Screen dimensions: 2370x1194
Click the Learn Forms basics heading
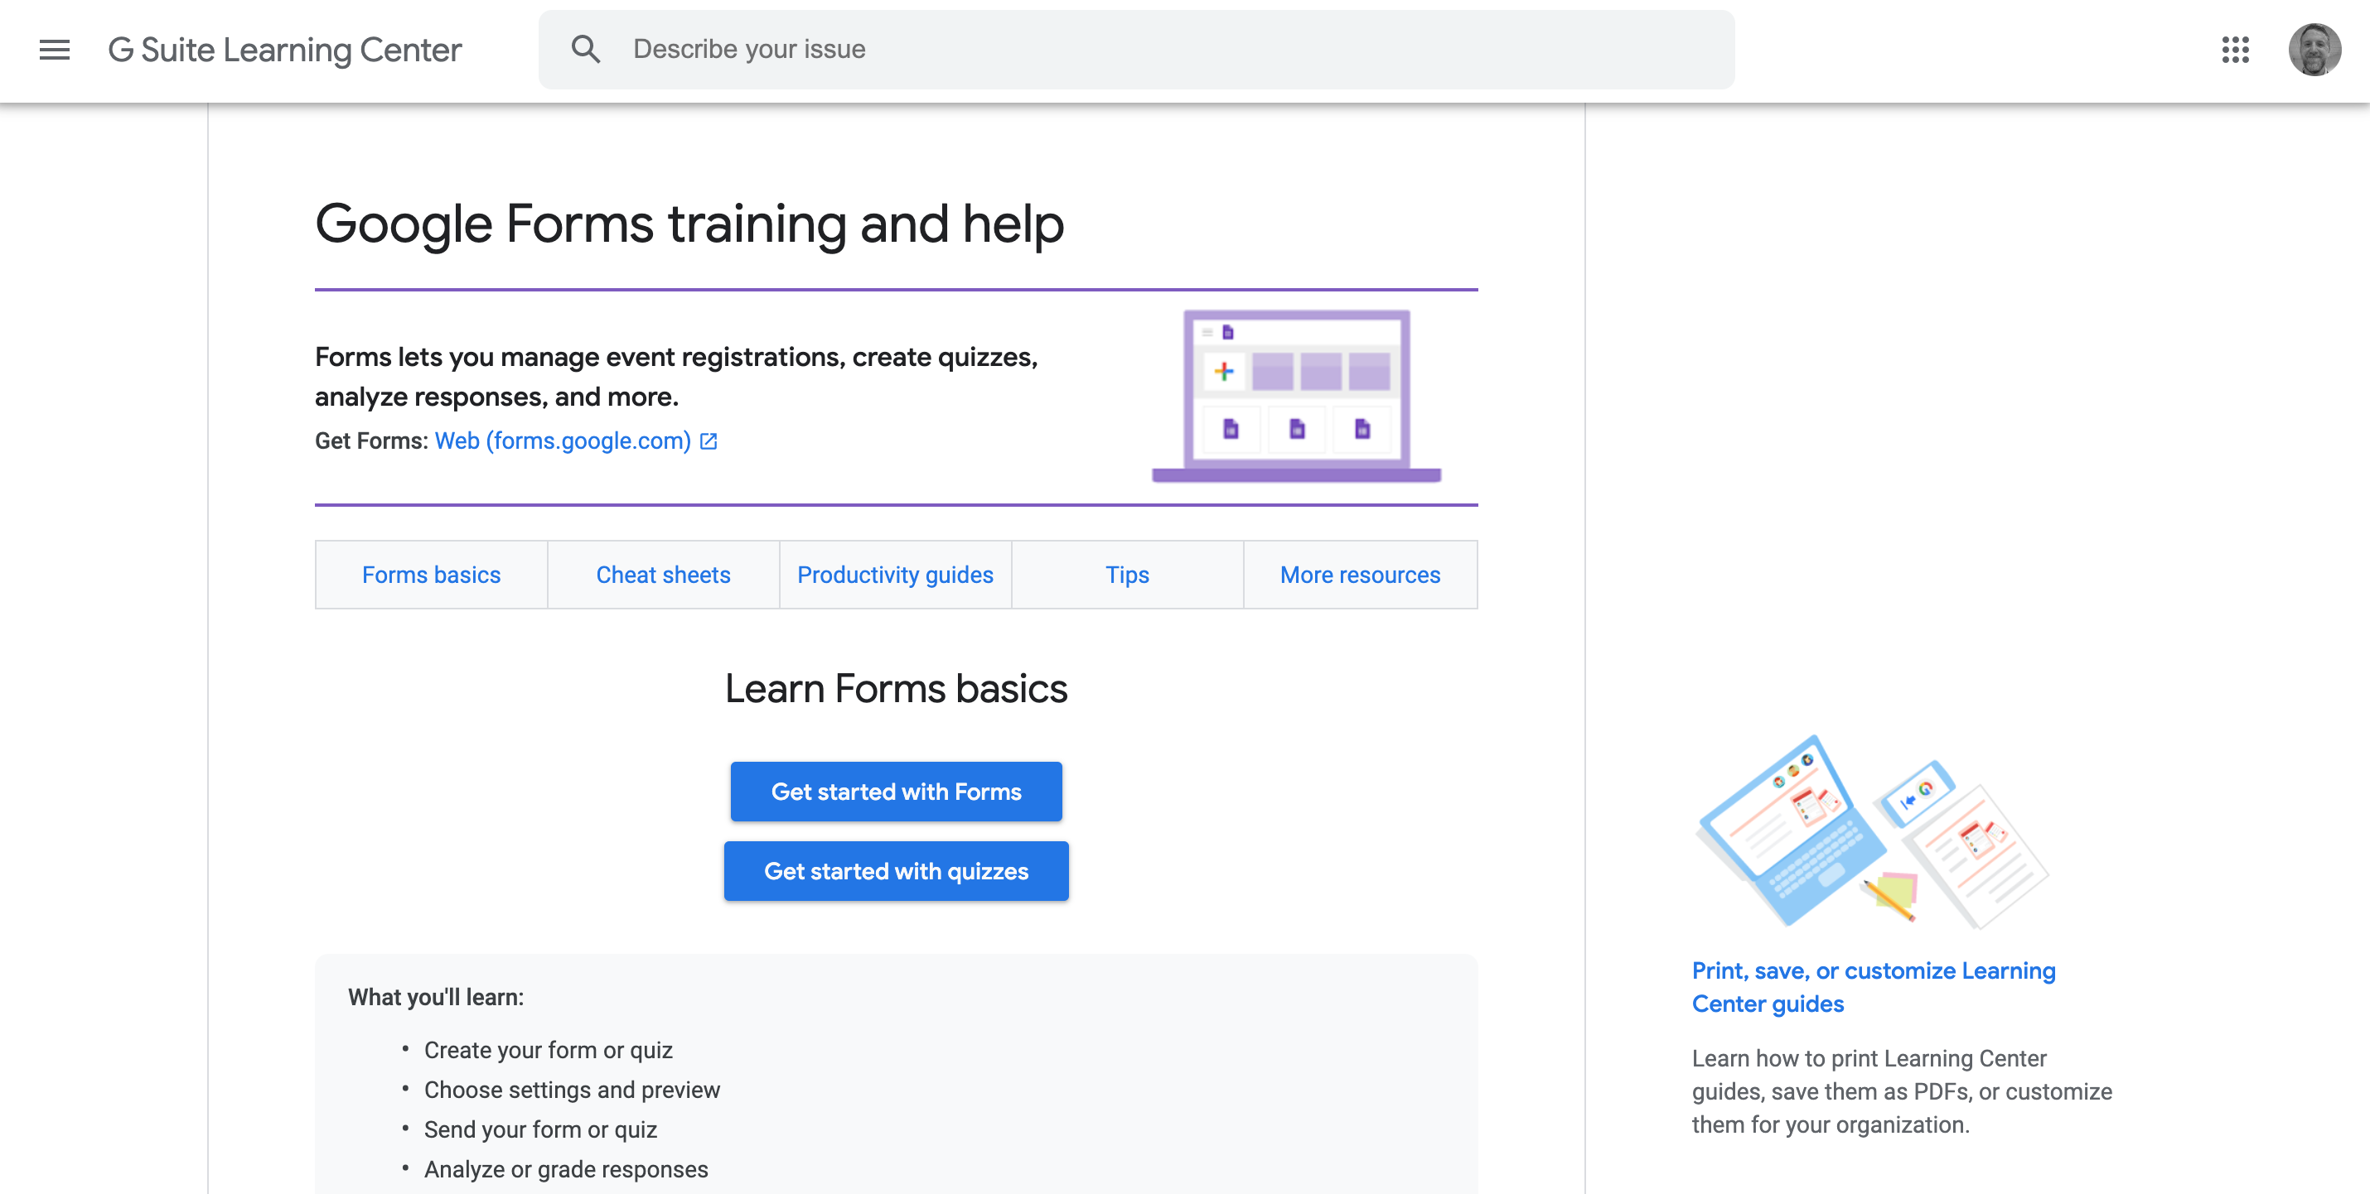point(896,688)
